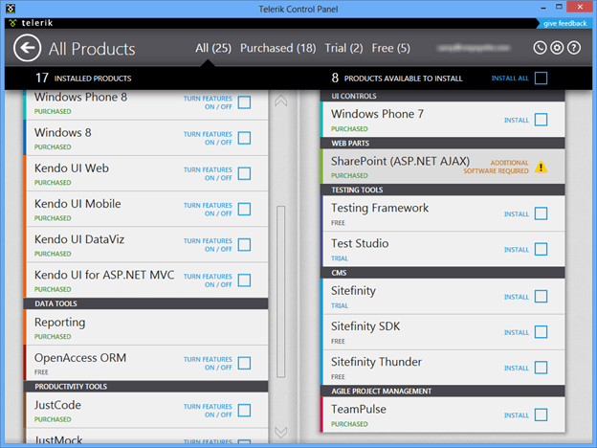
Task: Open the settings gear icon
Action: [x=557, y=48]
